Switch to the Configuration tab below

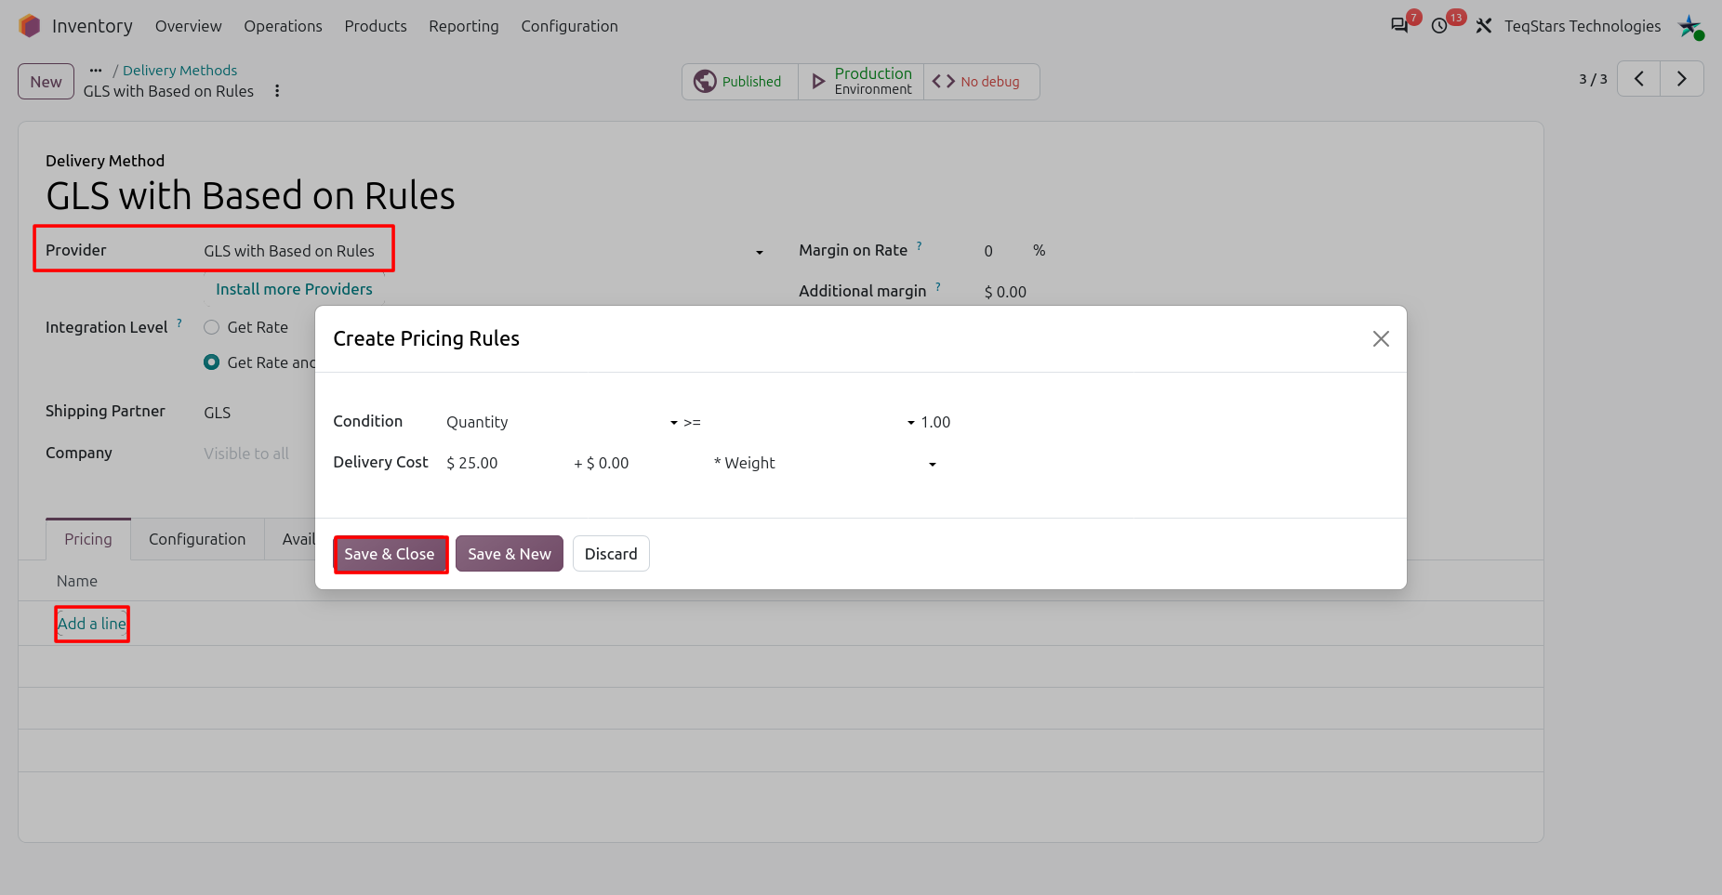click(x=197, y=539)
